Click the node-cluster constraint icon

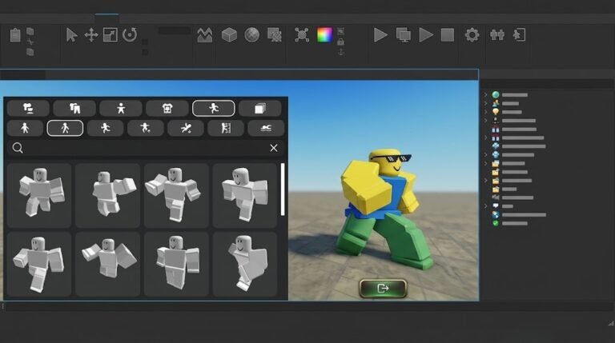[x=302, y=35]
